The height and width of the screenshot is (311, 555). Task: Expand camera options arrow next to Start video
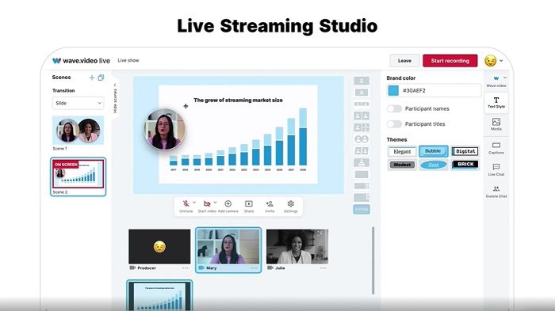point(215,203)
